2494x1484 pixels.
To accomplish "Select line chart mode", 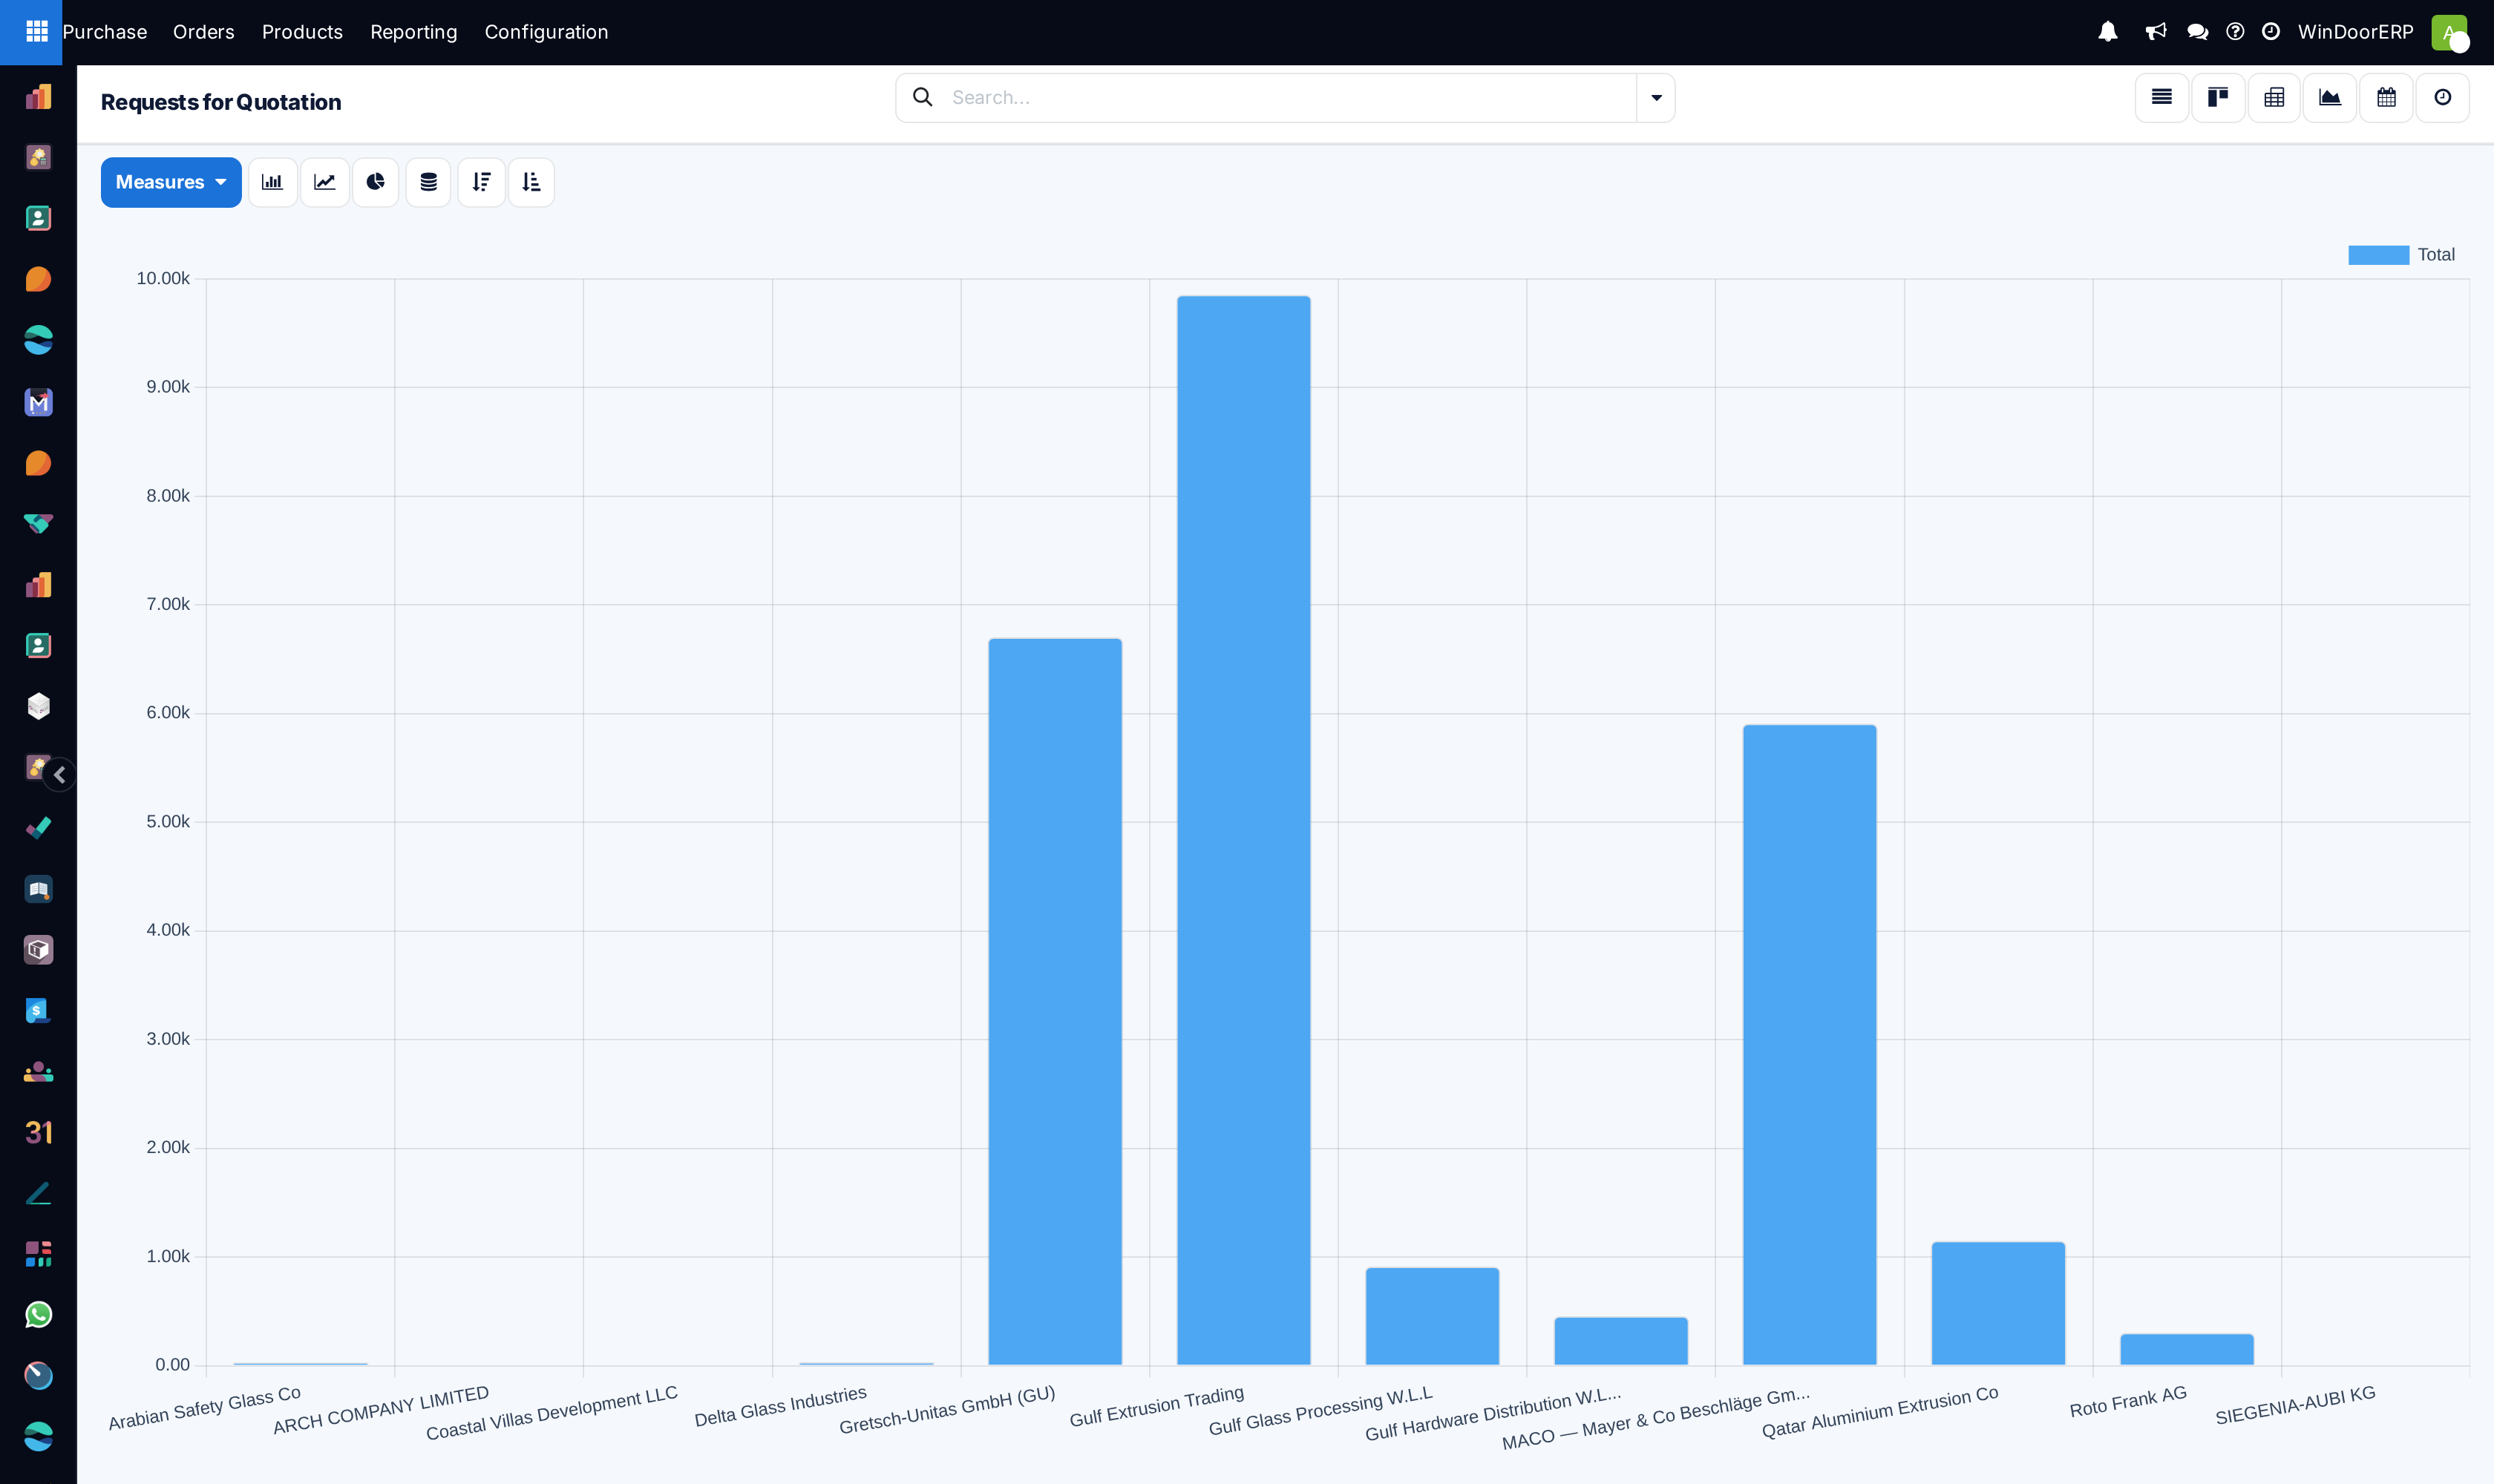I will pos(324,182).
